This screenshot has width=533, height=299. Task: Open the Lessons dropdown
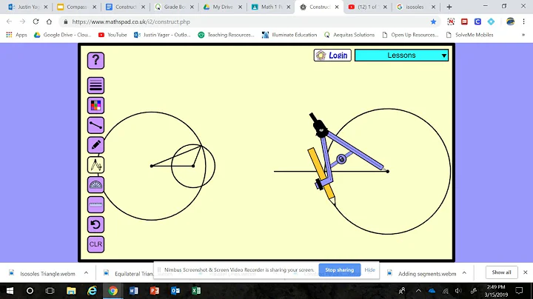pos(401,56)
